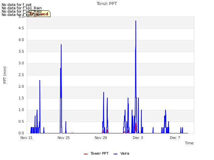
Task: Click the Tonzi PPT chart title
Action: (x=107, y=4)
